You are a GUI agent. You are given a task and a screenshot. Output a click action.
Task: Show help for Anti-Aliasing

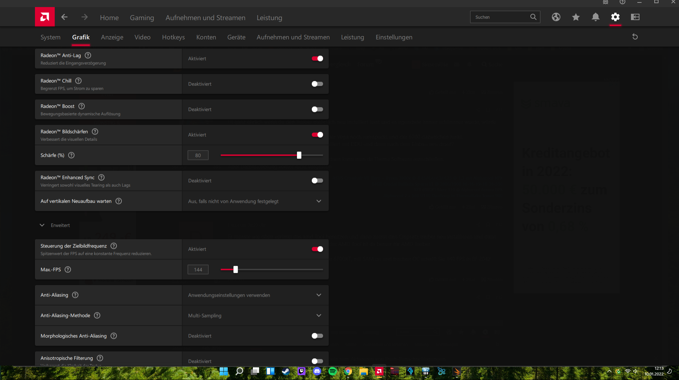75,295
